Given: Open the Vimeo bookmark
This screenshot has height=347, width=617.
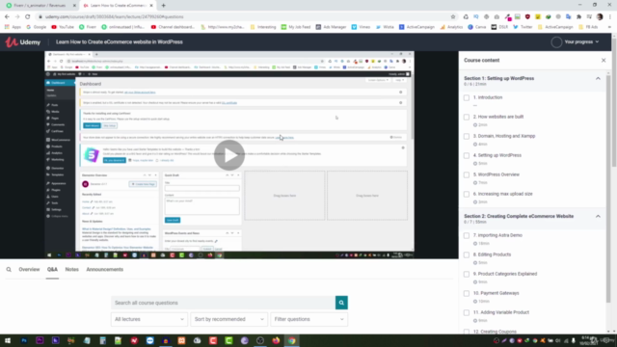Looking at the screenshot, I should [361, 27].
